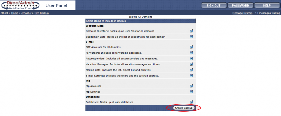Image resolution: width=281 pixels, height=116 pixels.
Task: Toggle the Mailing Lists checkbox
Action: 191,70
